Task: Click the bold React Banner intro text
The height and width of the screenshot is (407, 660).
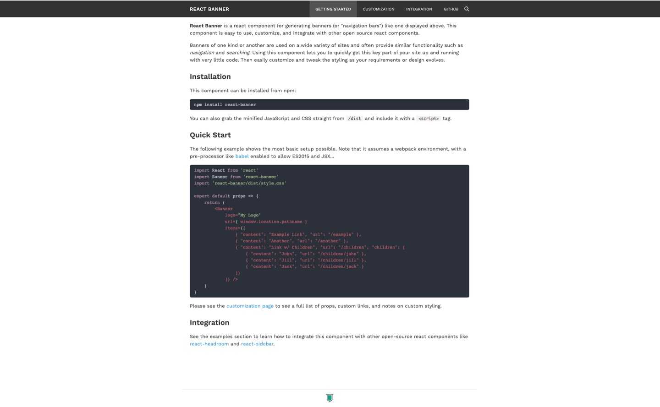Action: click(206, 26)
